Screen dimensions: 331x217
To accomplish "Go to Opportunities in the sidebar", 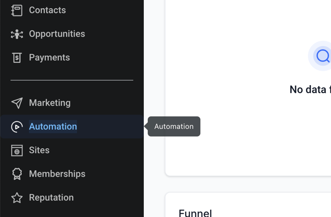I will pyautogui.click(x=57, y=34).
